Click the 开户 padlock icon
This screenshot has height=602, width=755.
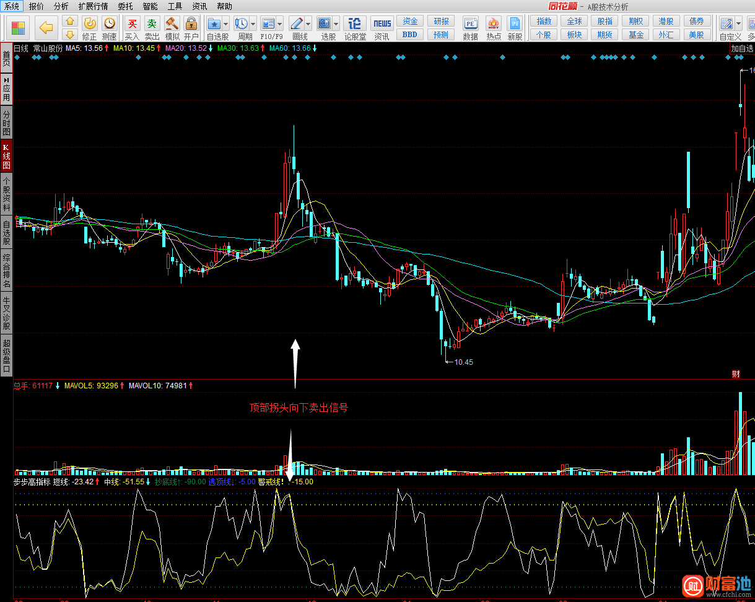pyautogui.click(x=191, y=24)
